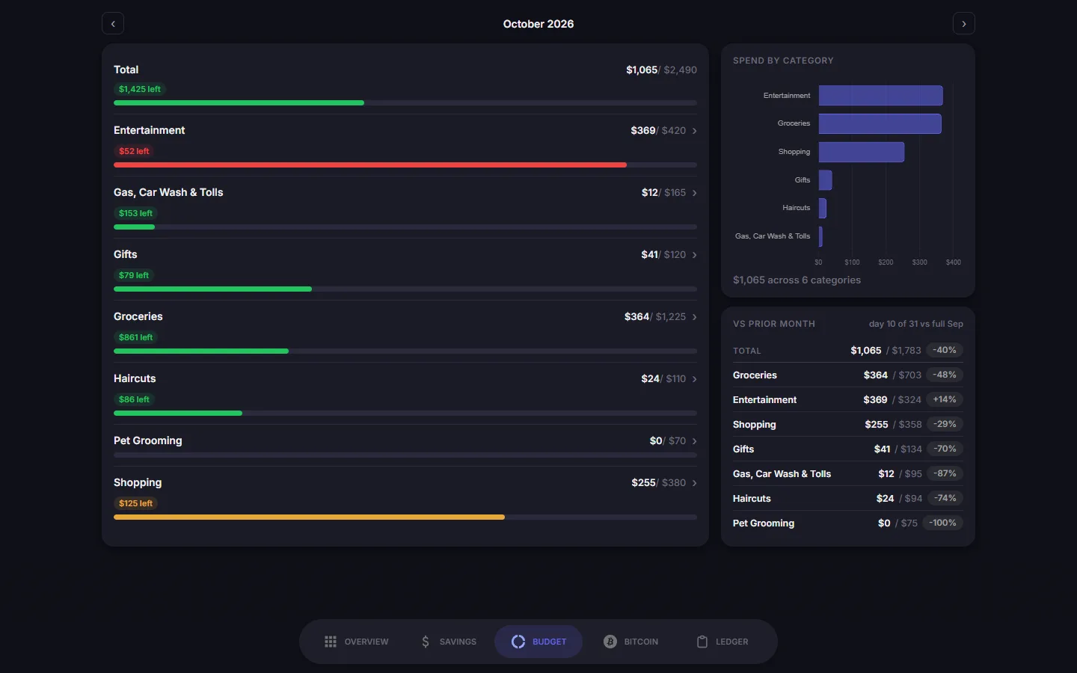Go to next month with right arrow
Viewport: 1077px width, 673px height.
point(964,24)
